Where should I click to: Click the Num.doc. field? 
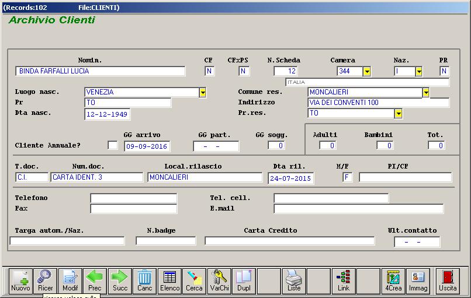[x=97, y=177]
